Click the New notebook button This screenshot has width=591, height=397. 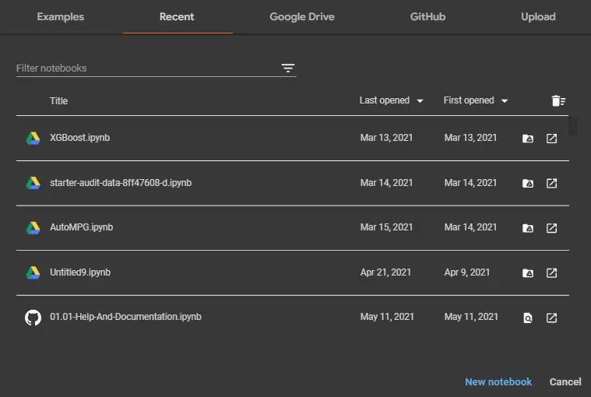click(x=498, y=381)
